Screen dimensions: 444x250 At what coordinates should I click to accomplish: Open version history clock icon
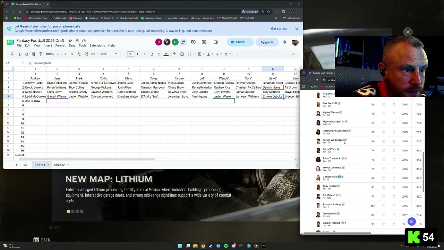[193, 42]
